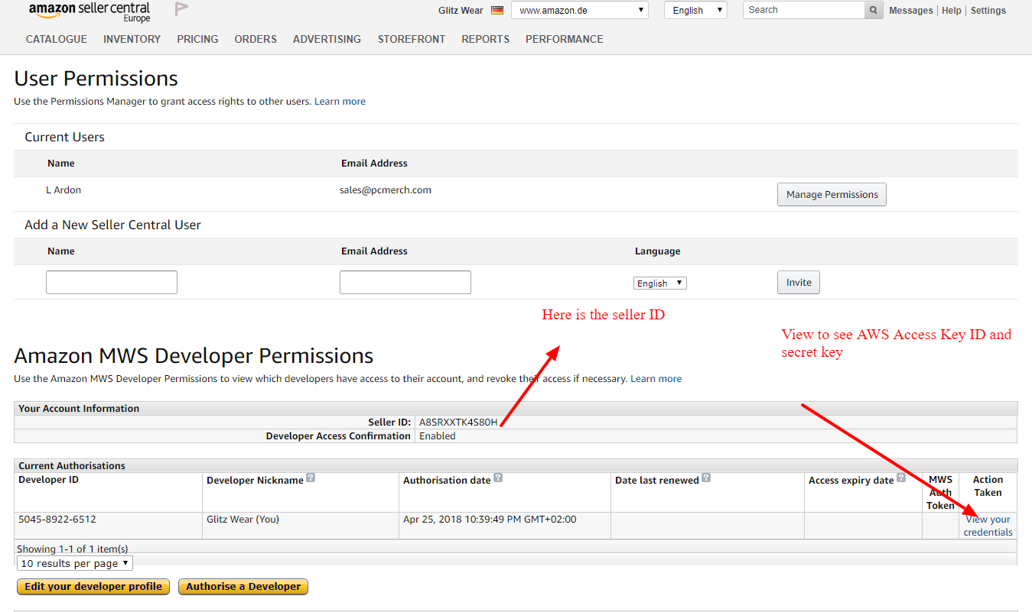
Task: Click Showing 1-1 of 1 item(s) text
Action: click(x=73, y=549)
